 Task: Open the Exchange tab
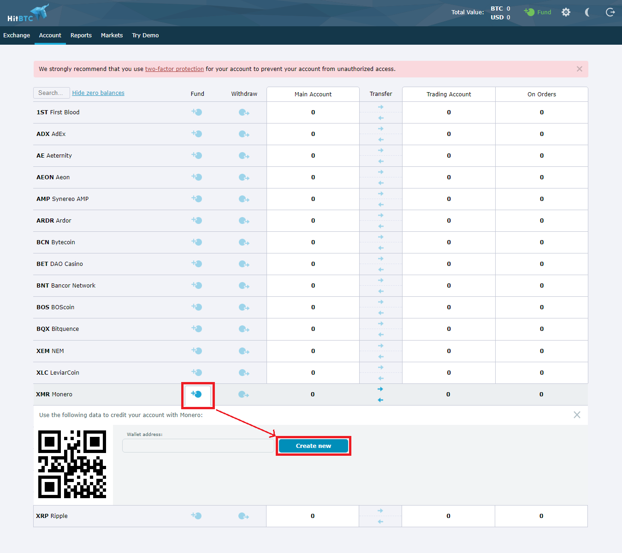pyautogui.click(x=17, y=35)
